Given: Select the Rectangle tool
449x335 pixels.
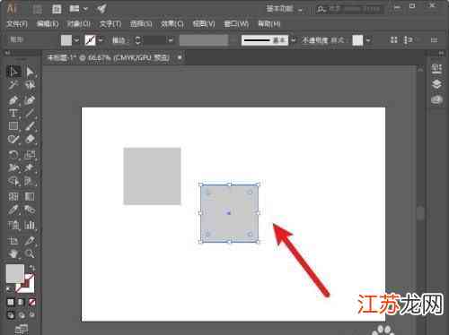Looking at the screenshot, I should pyautogui.click(x=13, y=126).
